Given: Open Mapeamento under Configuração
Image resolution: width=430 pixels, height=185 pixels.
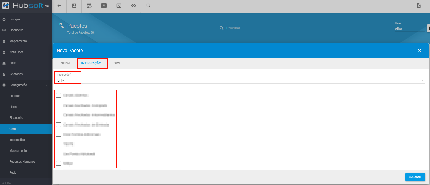Looking at the screenshot, I should coord(26,151).
